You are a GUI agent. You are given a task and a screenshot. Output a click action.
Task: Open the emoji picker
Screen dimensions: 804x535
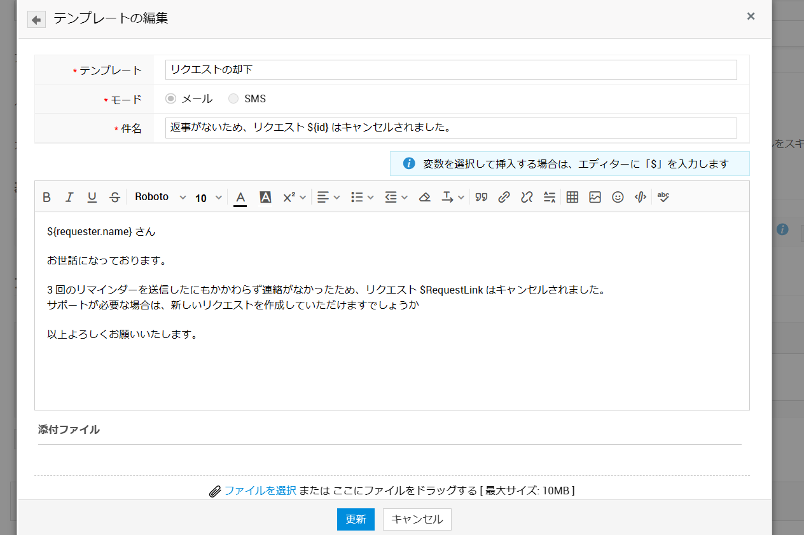pyautogui.click(x=618, y=197)
